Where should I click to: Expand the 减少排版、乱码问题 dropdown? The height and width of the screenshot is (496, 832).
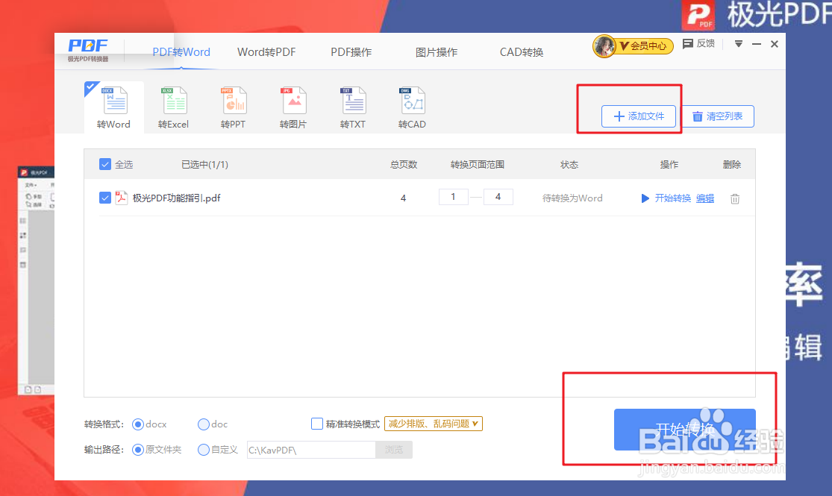[x=433, y=424]
